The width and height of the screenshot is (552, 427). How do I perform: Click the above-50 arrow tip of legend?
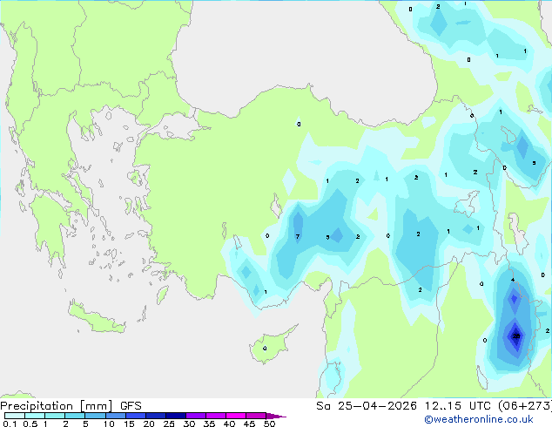click(276, 416)
